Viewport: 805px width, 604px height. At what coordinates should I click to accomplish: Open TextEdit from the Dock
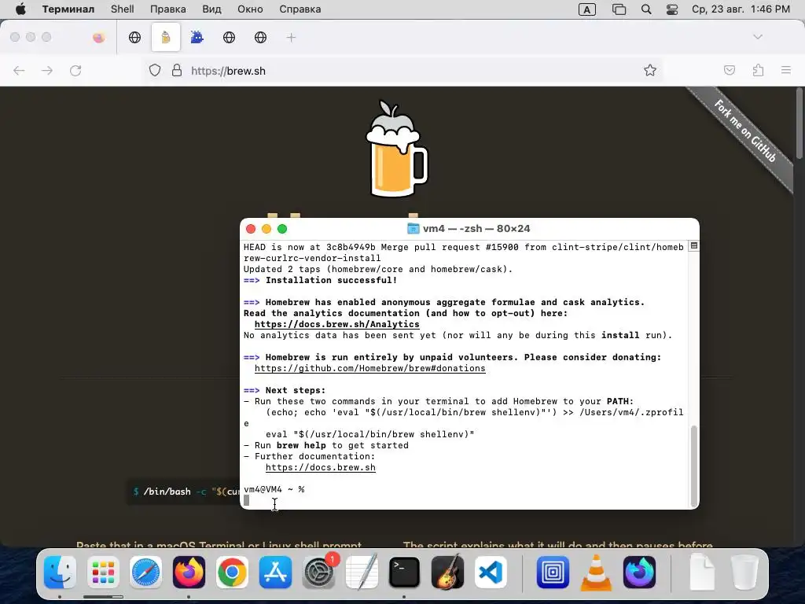(362, 573)
